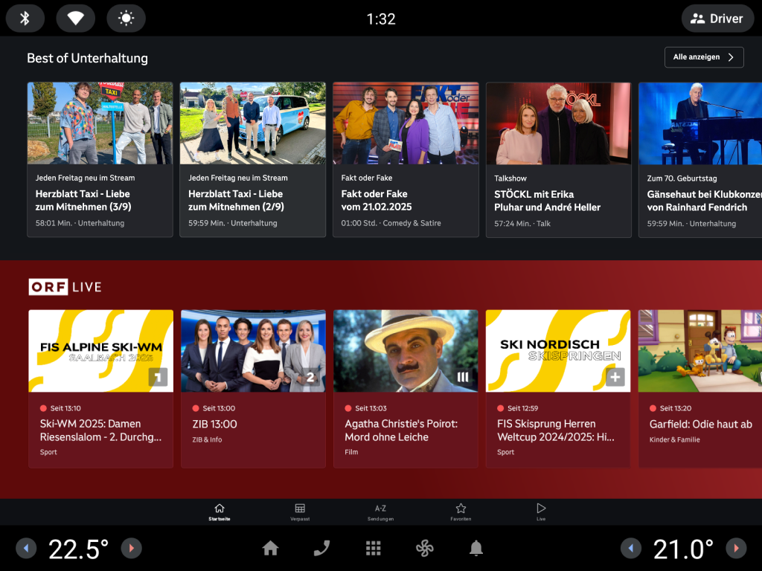
Task: Open the phone icon in system bar
Action: click(x=321, y=549)
